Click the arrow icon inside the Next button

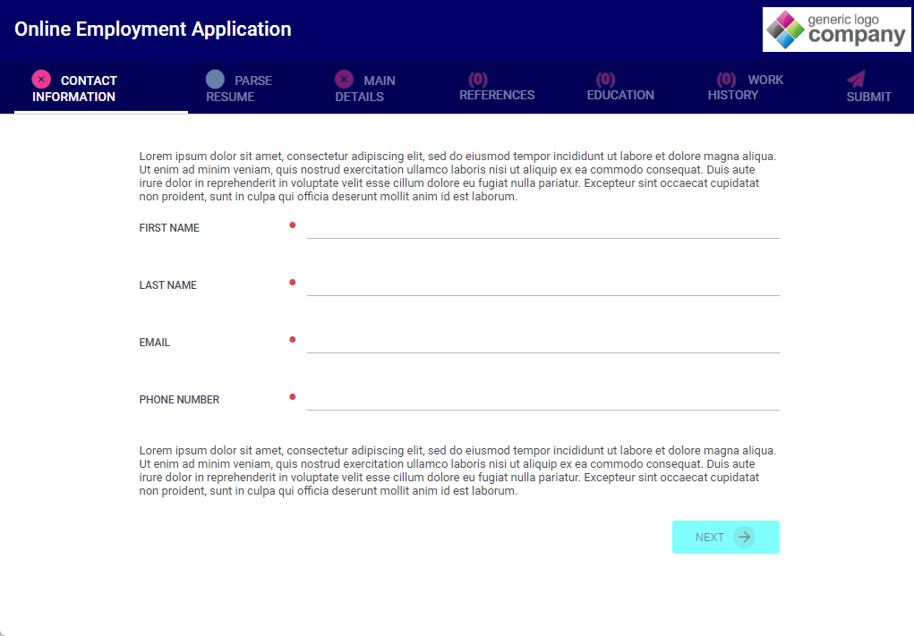click(x=744, y=537)
